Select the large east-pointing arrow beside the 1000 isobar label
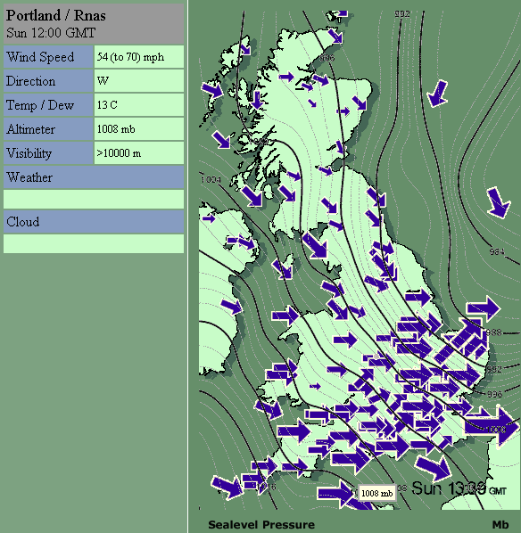The width and height of the screenshot is (521, 533). (492, 426)
